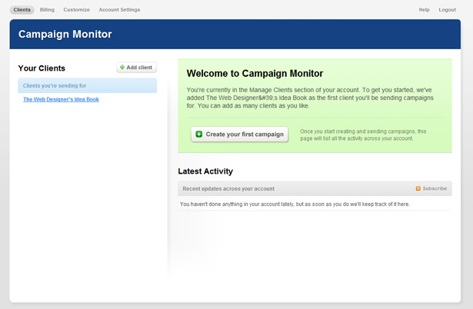Click the Campaign Monitor header title
Screen dimensions: 473x309
[65, 34]
